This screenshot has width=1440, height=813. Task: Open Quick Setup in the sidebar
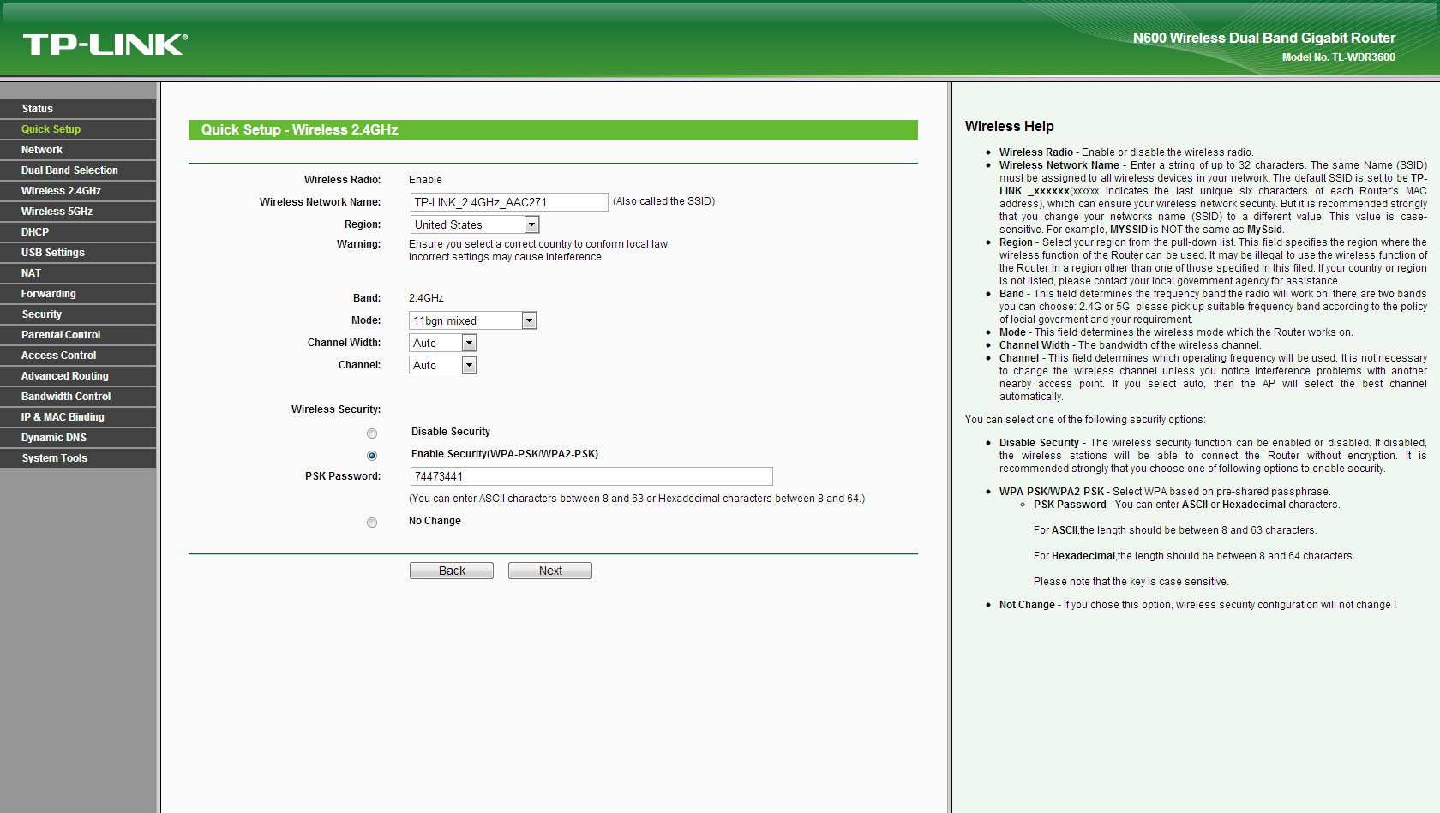coord(78,129)
